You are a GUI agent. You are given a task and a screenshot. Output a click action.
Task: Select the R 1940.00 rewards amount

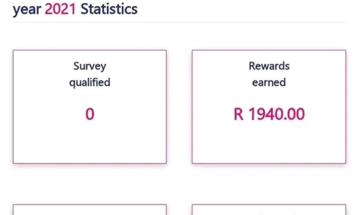coord(268,114)
